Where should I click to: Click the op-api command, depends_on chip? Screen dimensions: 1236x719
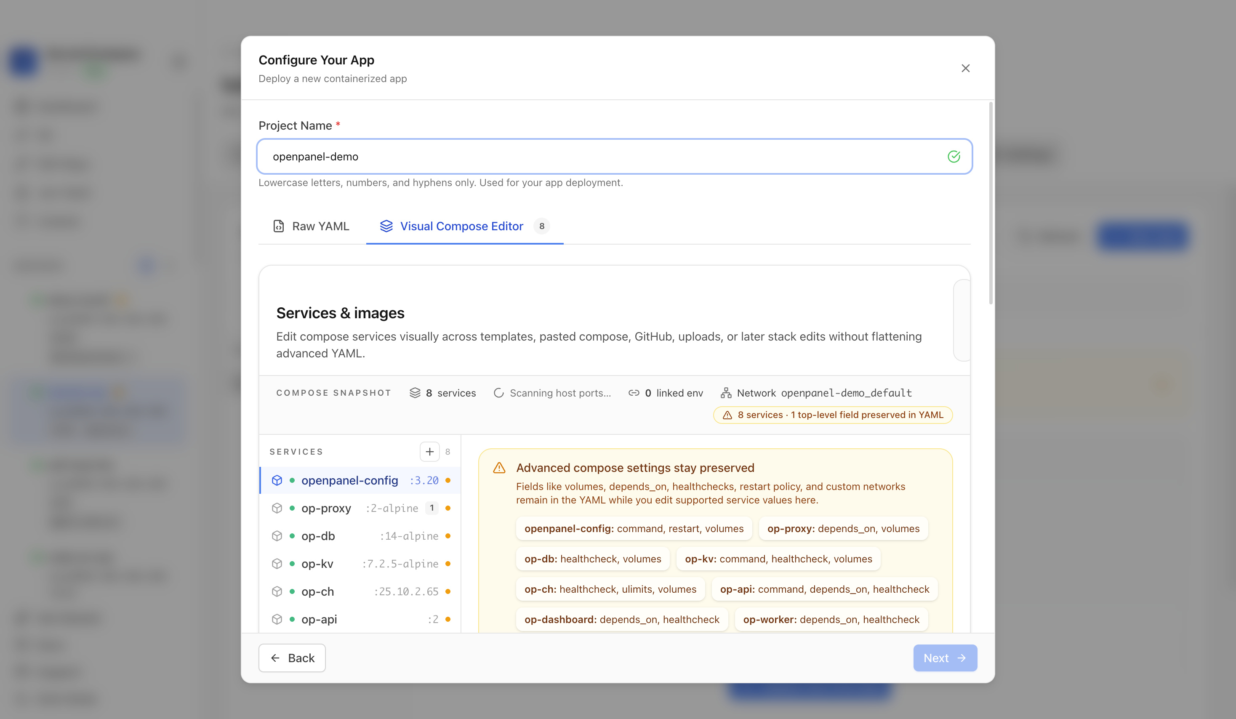(x=824, y=589)
